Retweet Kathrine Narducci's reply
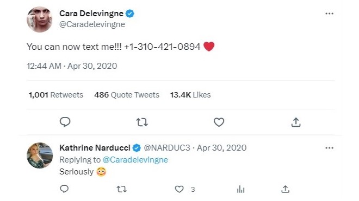359x201 pixels. click(x=121, y=189)
